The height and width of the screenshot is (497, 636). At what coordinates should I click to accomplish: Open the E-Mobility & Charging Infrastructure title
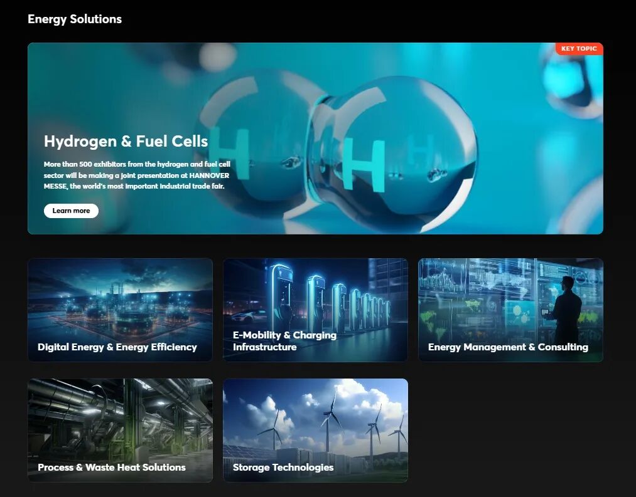(x=284, y=341)
